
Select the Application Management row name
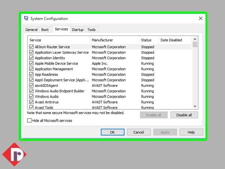pyautogui.click(x=54, y=69)
